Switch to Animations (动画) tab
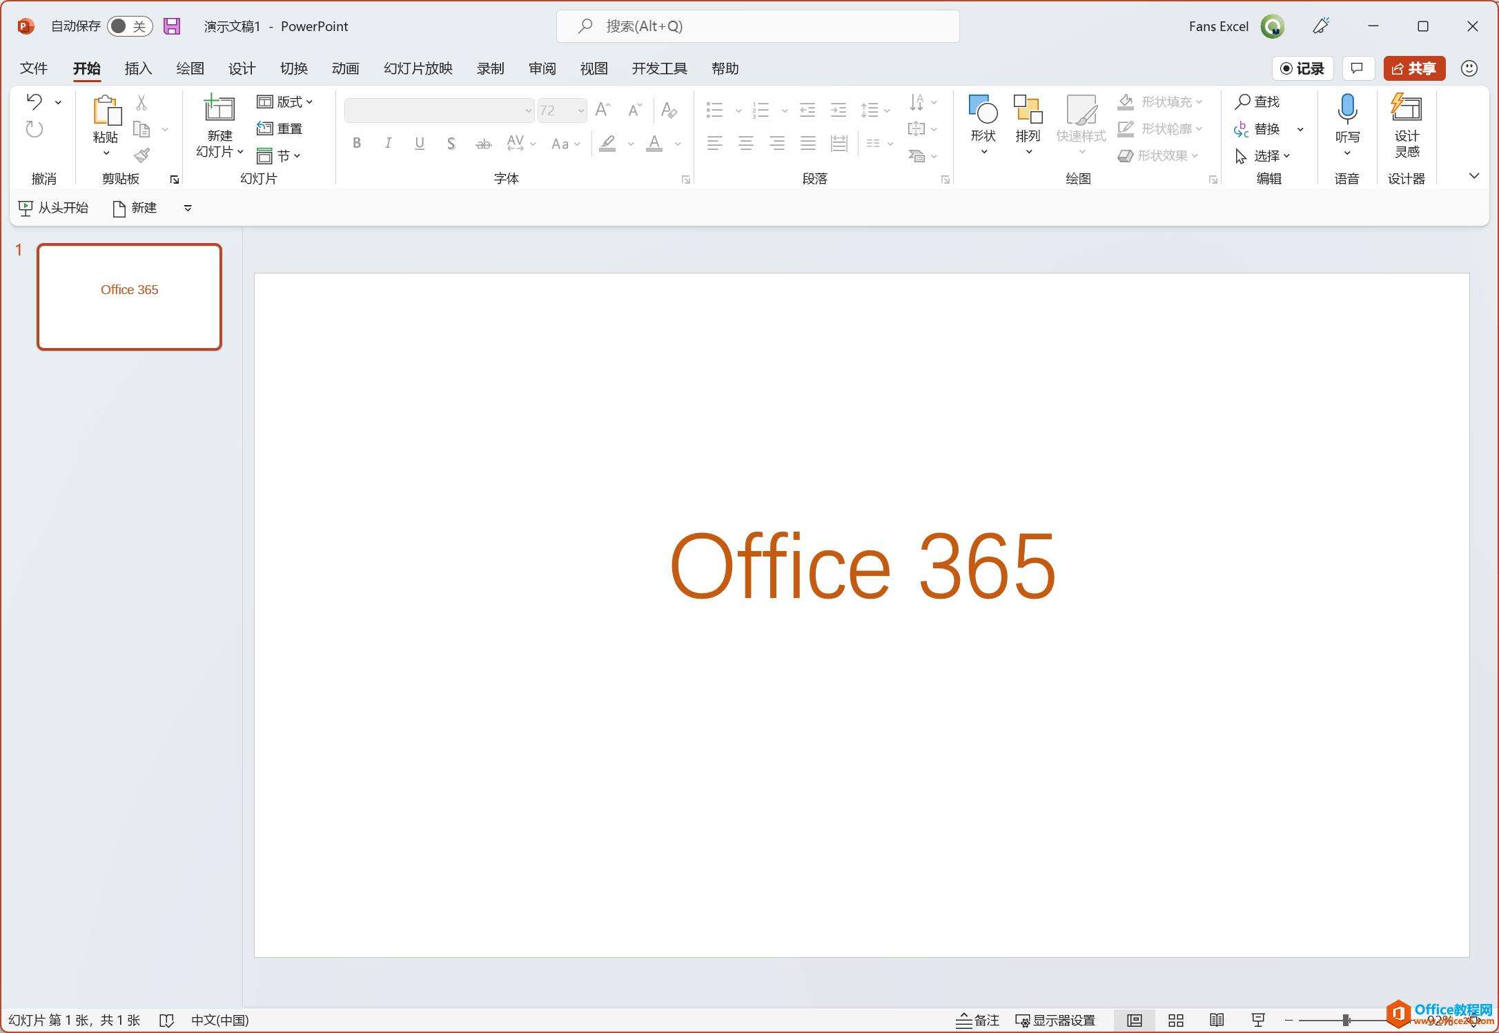This screenshot has height=1033, width=1499. 345,68
